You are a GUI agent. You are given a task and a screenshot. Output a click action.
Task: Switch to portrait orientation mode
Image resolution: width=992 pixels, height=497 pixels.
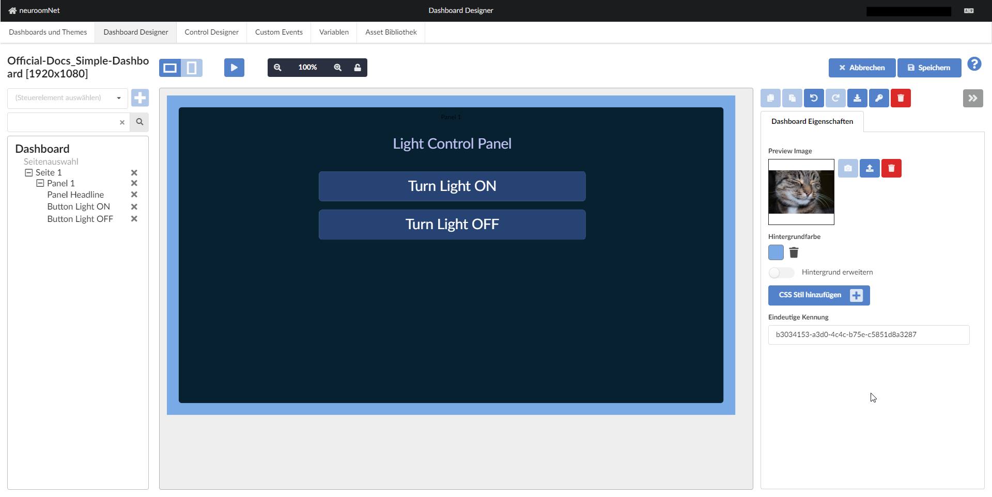pos(192,67)
